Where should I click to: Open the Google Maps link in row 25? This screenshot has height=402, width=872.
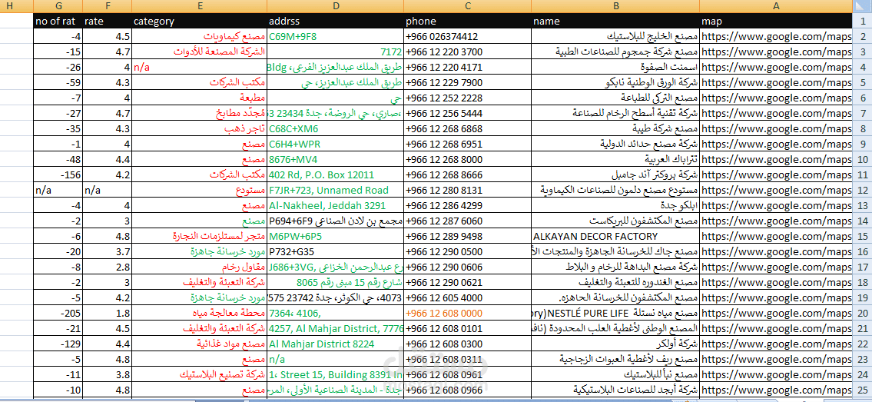(x=776, y=389)
